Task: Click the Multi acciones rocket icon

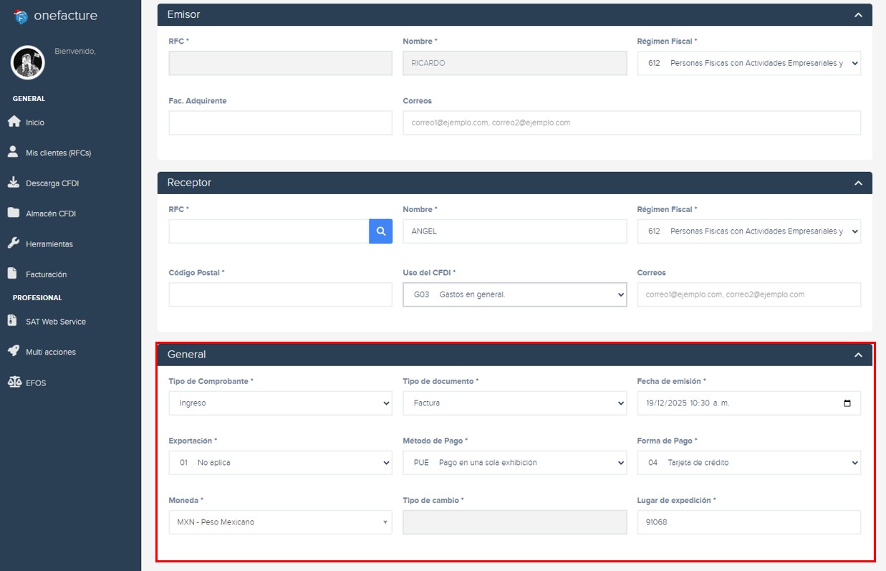Action: pos(13,351)
